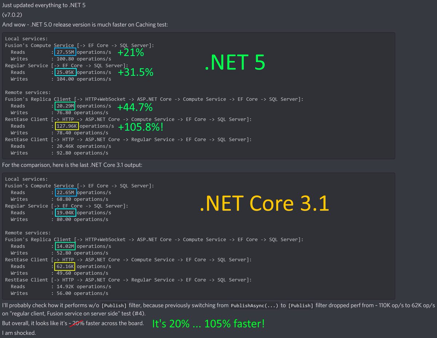This screenshot has width=437, height=338.
Task: Click 'For the comparison, here is the last' sentence
Action: [72, 165]
